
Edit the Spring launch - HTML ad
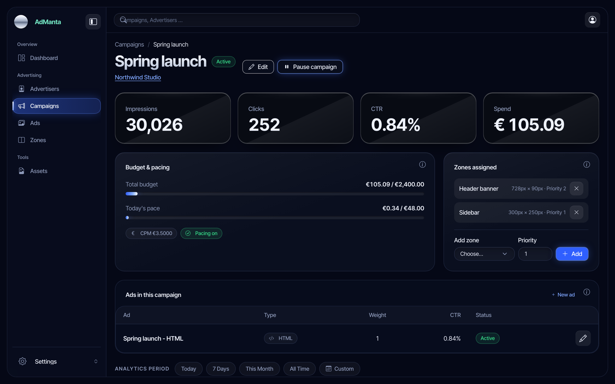pos(583,338)
